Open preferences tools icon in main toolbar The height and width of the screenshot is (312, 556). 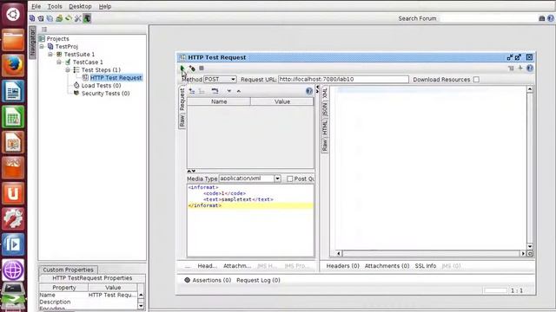[77, 18]
